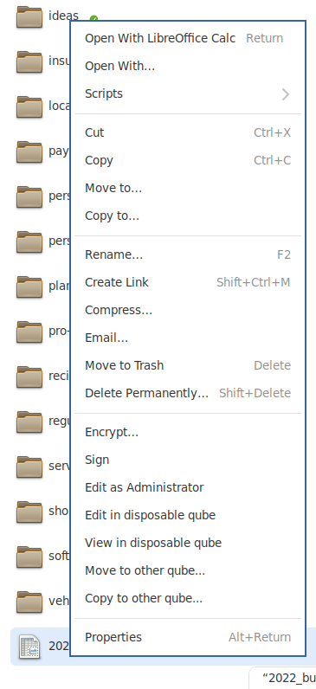Click the folder icon labeled "plan"
Viewport: 316px width, 689px height.
(29, 287)
